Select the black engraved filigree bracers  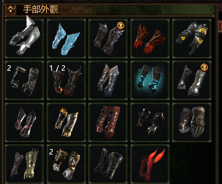[108, 164]
